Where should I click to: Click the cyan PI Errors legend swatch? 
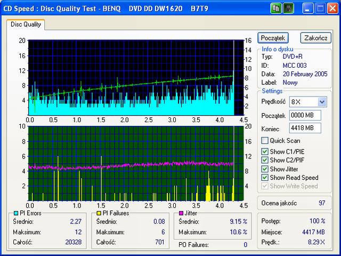[x=16, y=213]
